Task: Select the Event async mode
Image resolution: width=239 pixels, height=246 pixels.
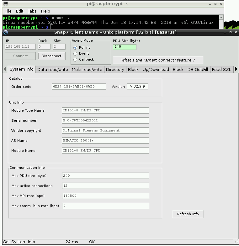Action: (75, 53)
